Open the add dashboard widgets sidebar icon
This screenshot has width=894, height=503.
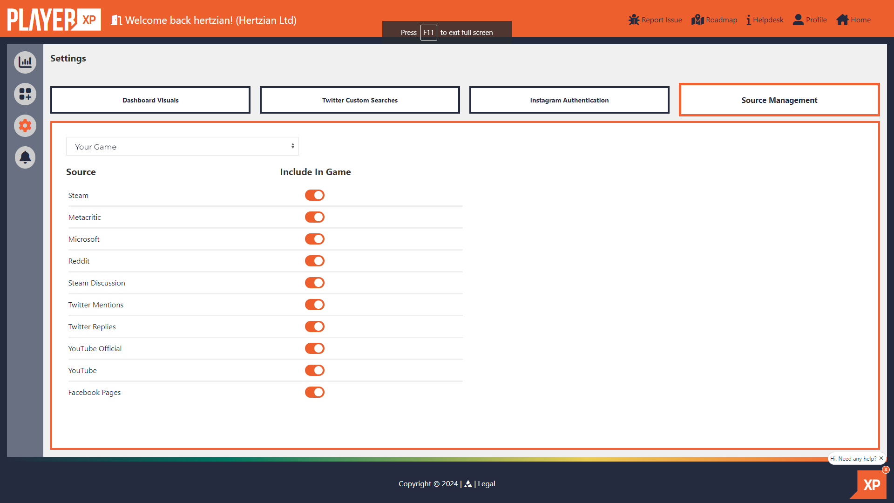(x=25, y=94)
